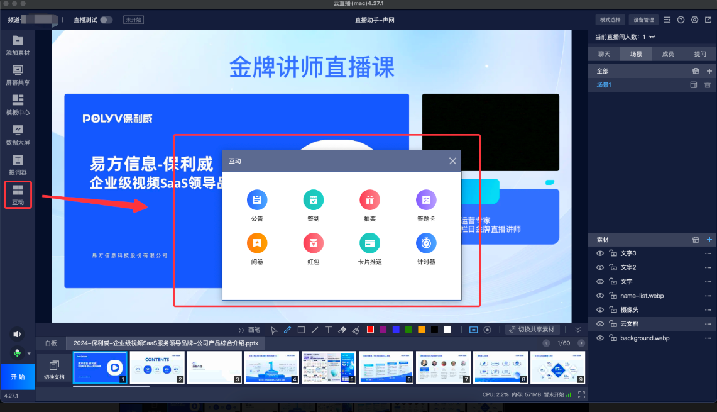
Task: Open the 抽奖 lottery interaction
Action: (x=369, y=206)
